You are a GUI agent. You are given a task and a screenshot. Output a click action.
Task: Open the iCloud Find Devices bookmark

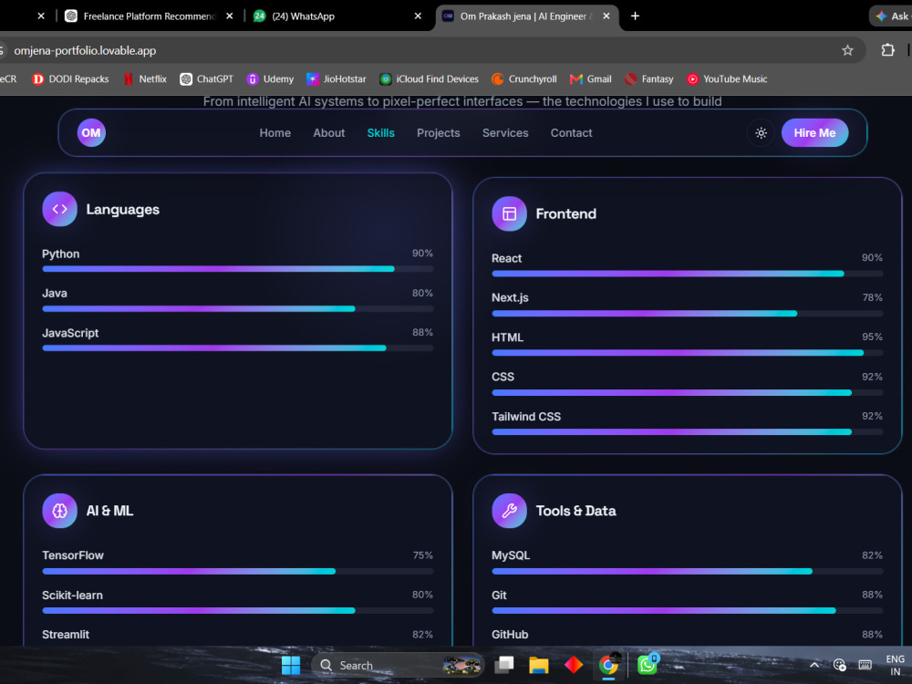[x=430, y=79]
